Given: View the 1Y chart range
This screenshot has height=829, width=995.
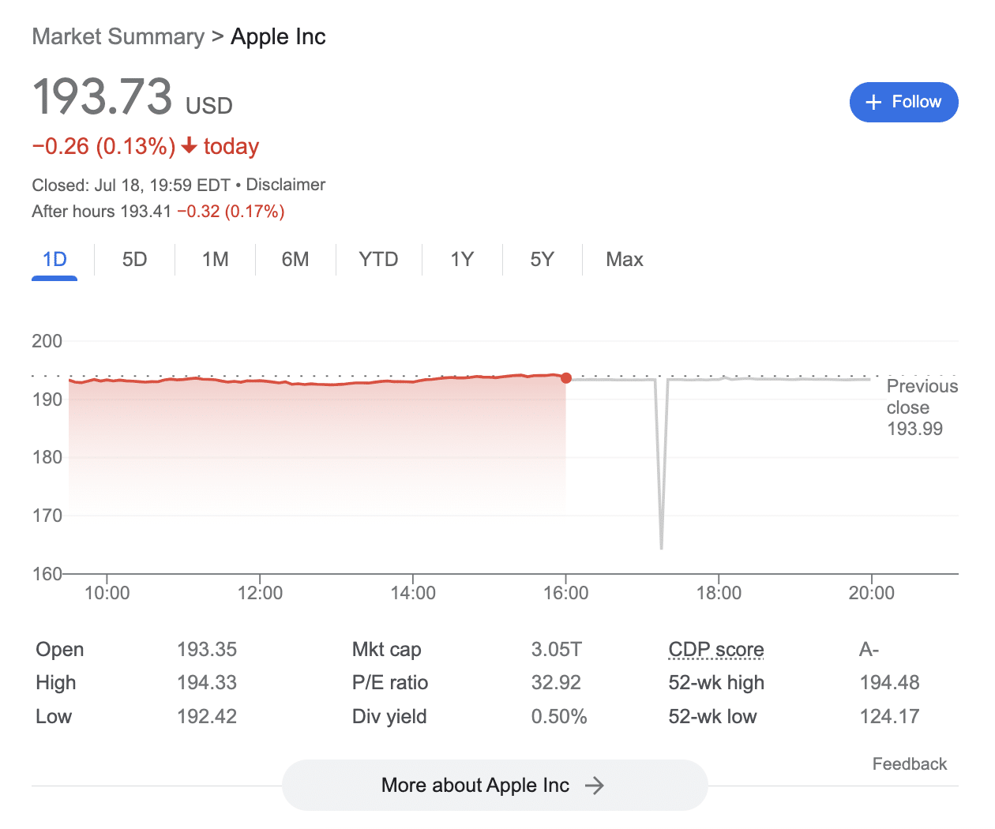Looking at the screenshot, I should (462, 260).
